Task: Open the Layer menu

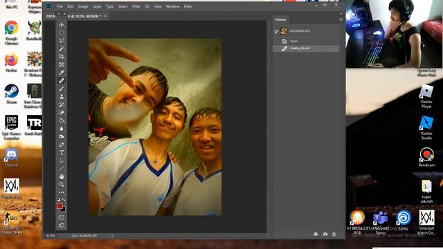Action: pyautogui.click(x=97, y=6)
